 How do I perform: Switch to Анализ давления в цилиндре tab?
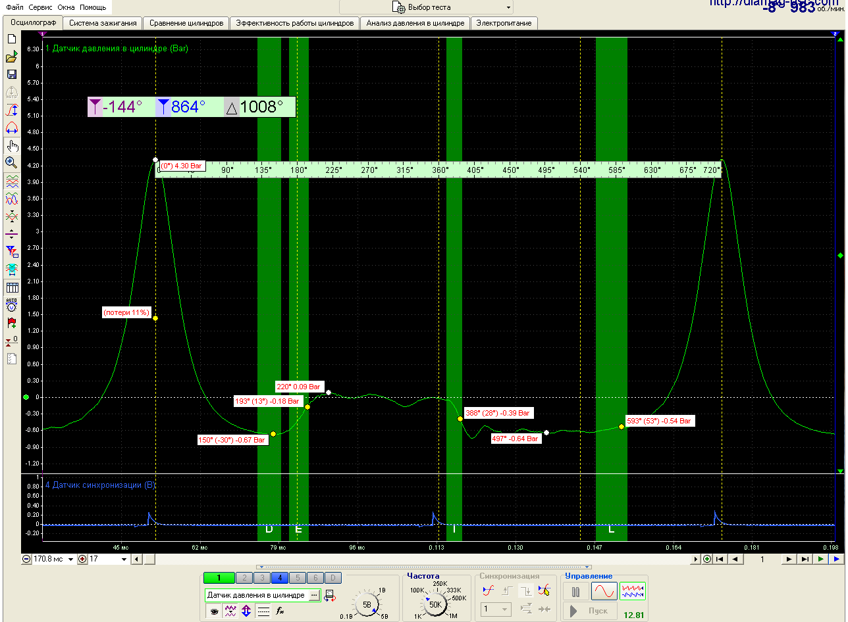click(415, 23)
